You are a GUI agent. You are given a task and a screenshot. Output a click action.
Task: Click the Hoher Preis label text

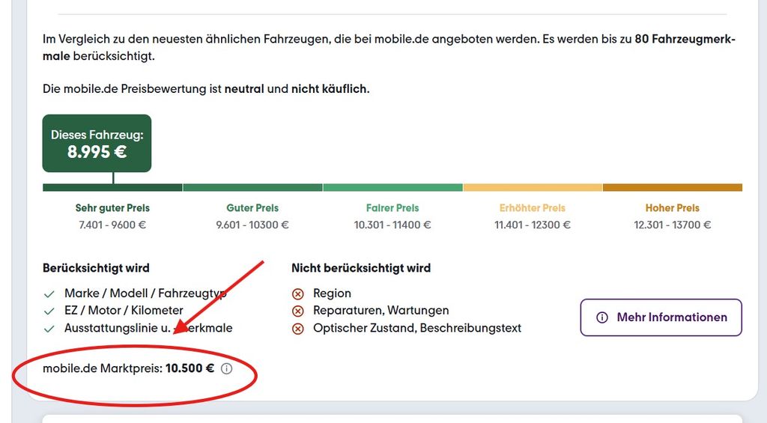click(673, 208)
